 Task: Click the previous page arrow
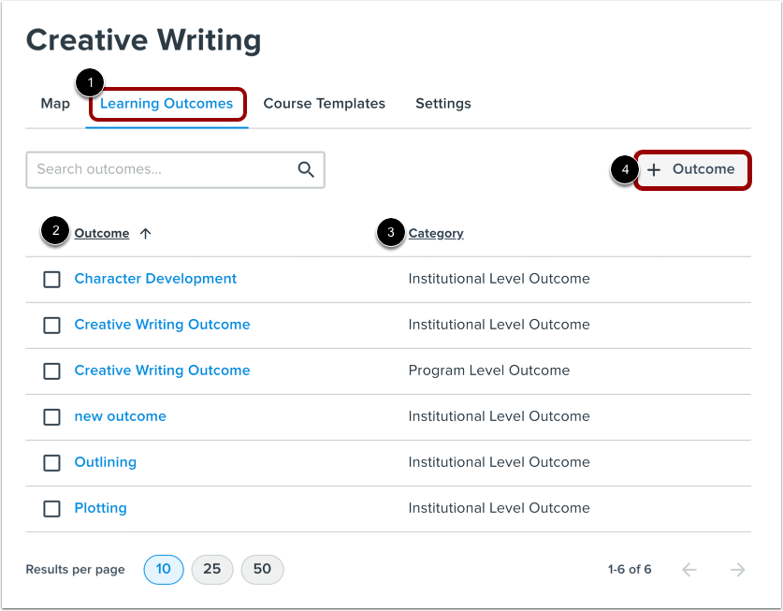pyautogui.click(x=689, y=569)
